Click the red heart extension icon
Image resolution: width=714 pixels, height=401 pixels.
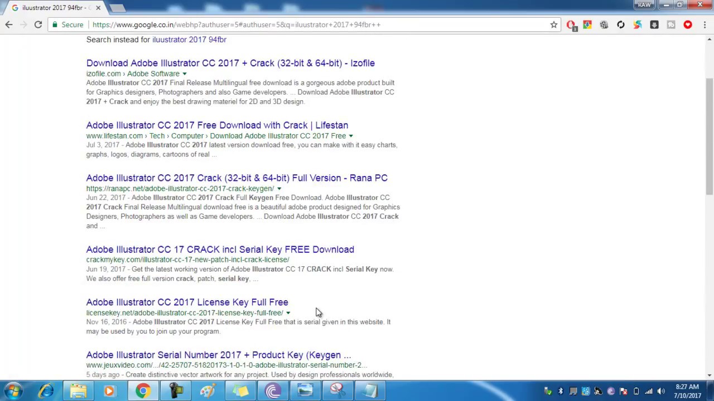688,25
